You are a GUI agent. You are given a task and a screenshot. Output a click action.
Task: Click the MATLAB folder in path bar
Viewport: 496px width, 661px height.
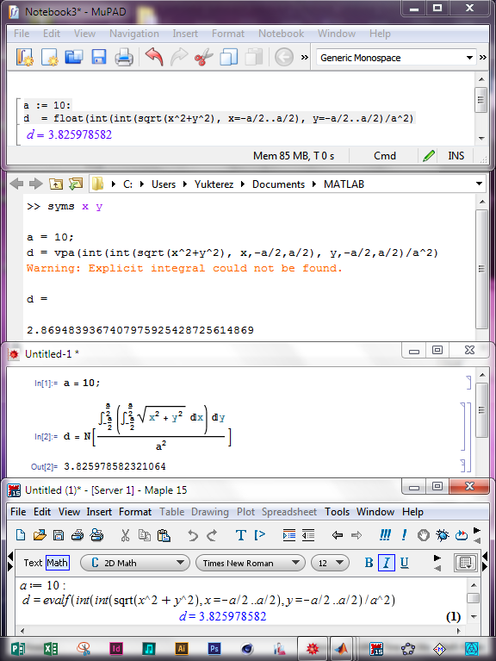(344, 184)
